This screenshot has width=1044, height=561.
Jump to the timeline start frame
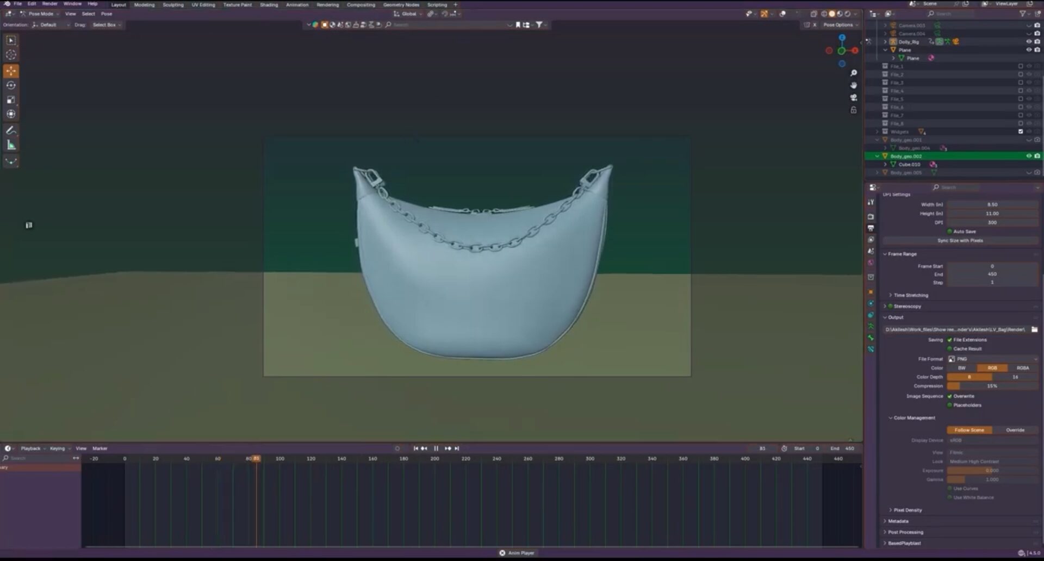pos(415,448)
